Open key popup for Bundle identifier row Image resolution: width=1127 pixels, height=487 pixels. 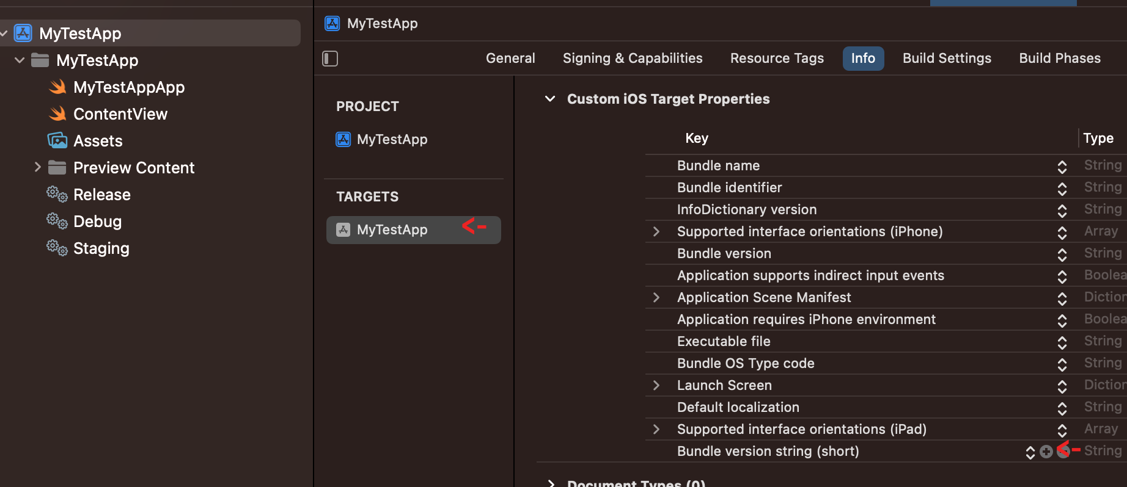tap(1062, 189)
